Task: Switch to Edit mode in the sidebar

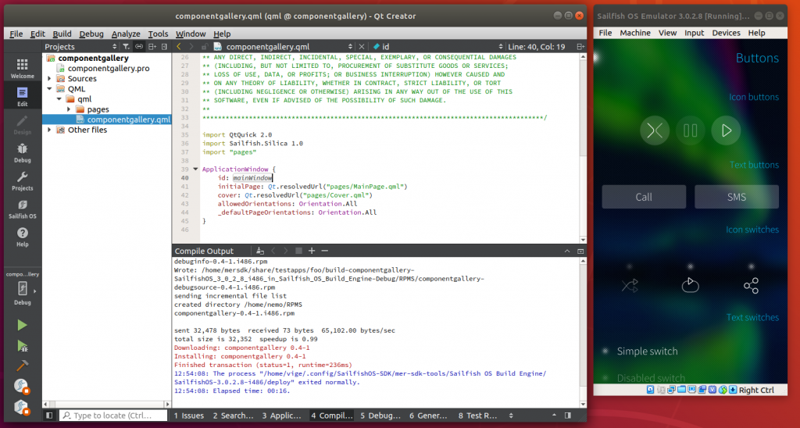Action: (x=22, y=97)
